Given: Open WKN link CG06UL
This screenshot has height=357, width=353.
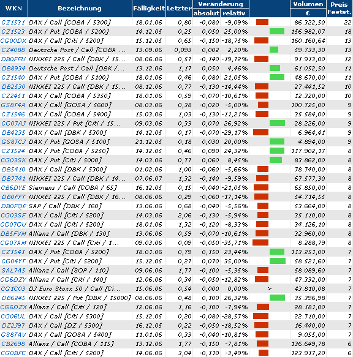Looking at the screenshot, I should (x=13, y=316).
